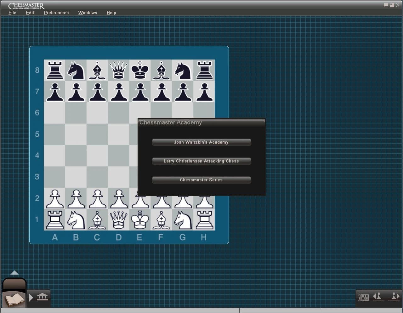Open the Chessmaster Series course
The height and width of the screenshot is (313, 403).
click(x=201, y=180)
